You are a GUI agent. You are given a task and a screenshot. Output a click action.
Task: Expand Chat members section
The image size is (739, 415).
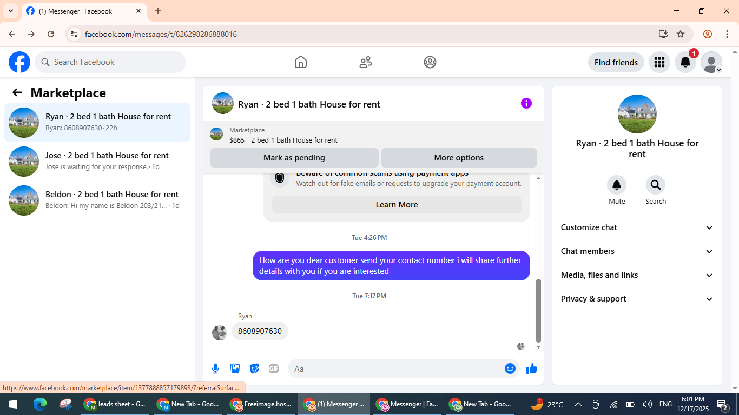[637, 251]
